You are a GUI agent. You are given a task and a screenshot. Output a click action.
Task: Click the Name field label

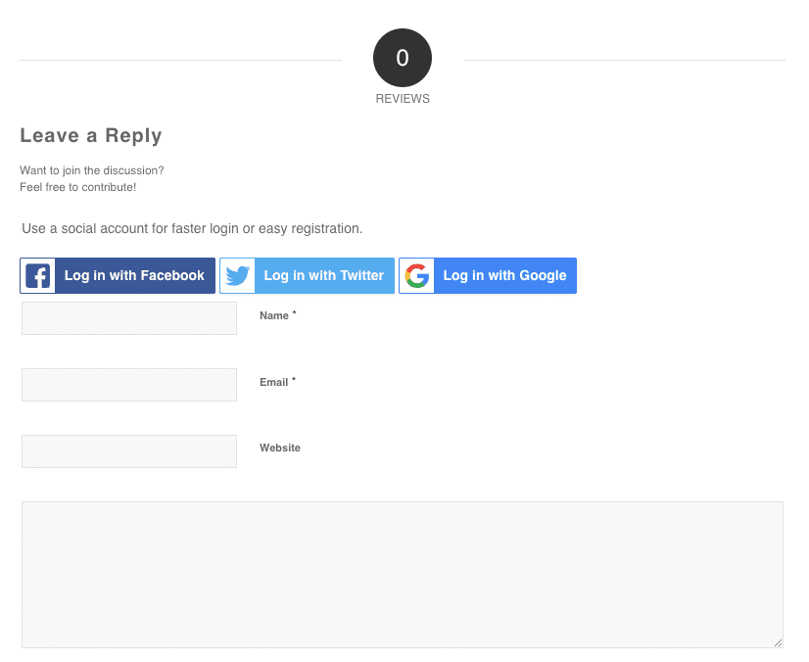(x=274, y=316)
